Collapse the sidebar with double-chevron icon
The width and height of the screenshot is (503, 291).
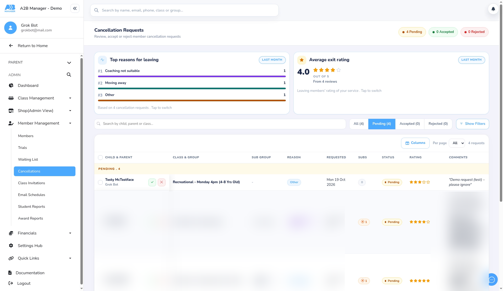[x=75, y=8]
